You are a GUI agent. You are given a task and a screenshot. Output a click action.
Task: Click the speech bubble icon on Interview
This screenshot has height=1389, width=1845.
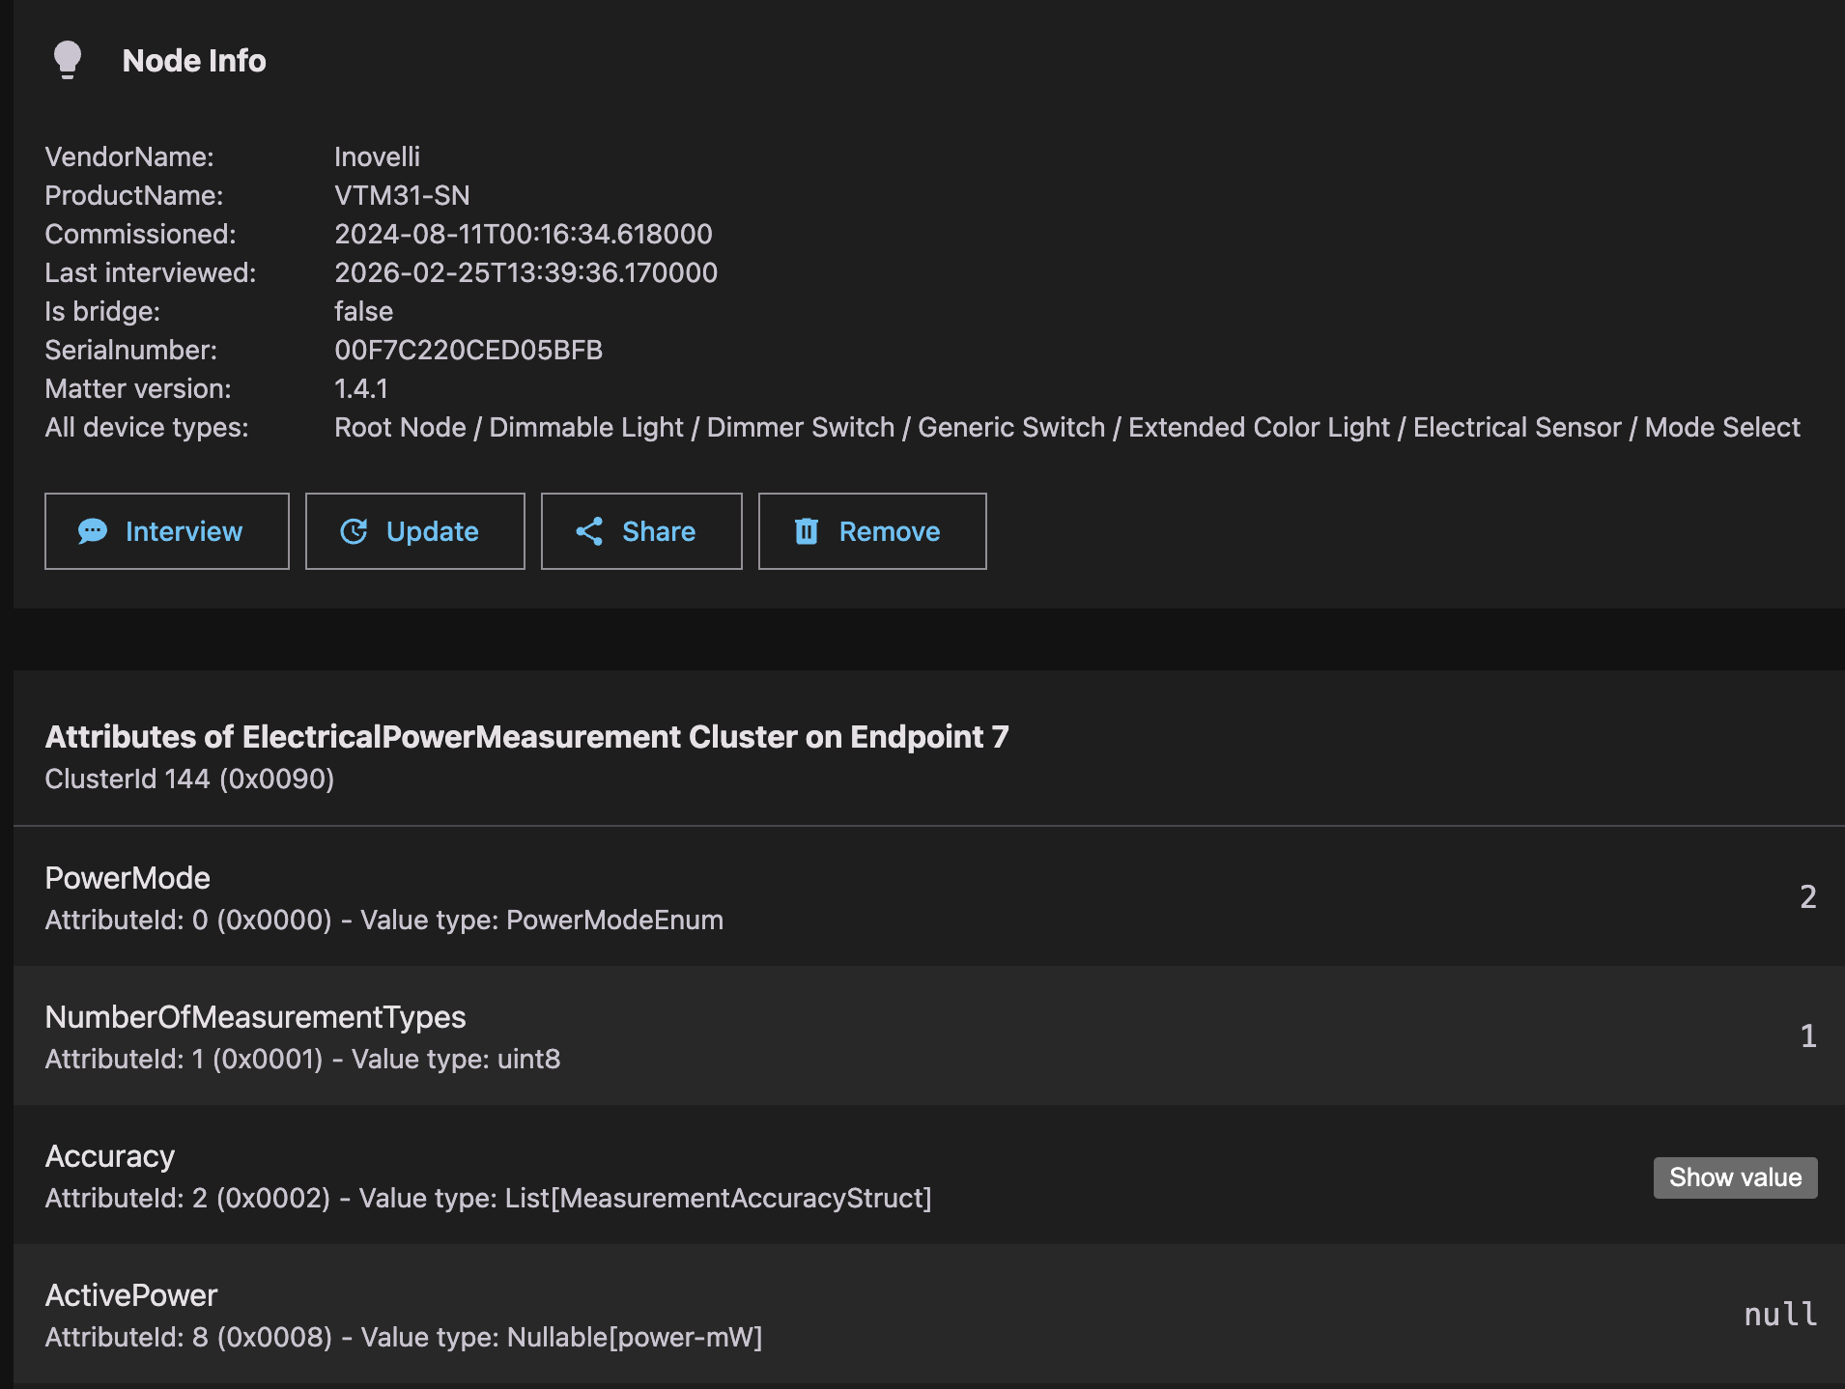[93, 531]
